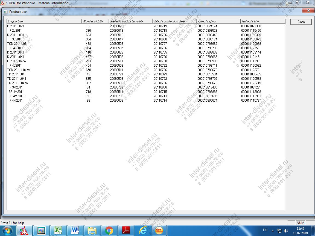Select row D 2011 L04 W
Screen dimensions: 315x236
point(146,61)
